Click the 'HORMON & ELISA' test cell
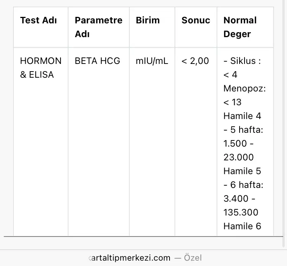This screenshot has height=266, width=287. 41,68
